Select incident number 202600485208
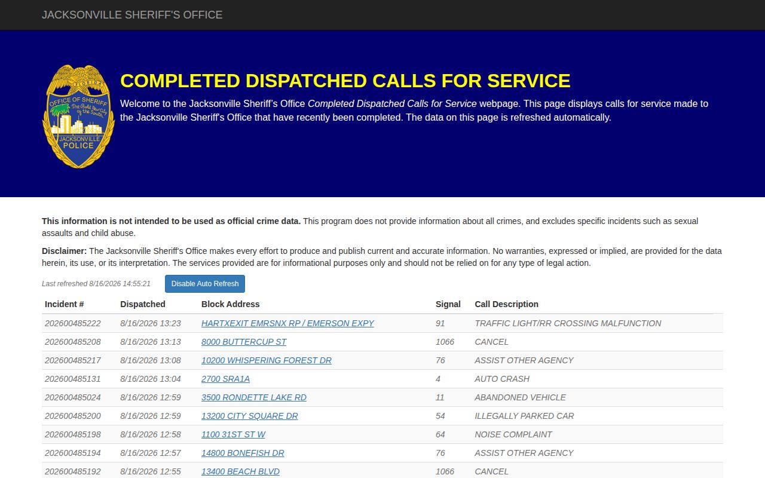The image size is (765, 478). tap(73, 342)
